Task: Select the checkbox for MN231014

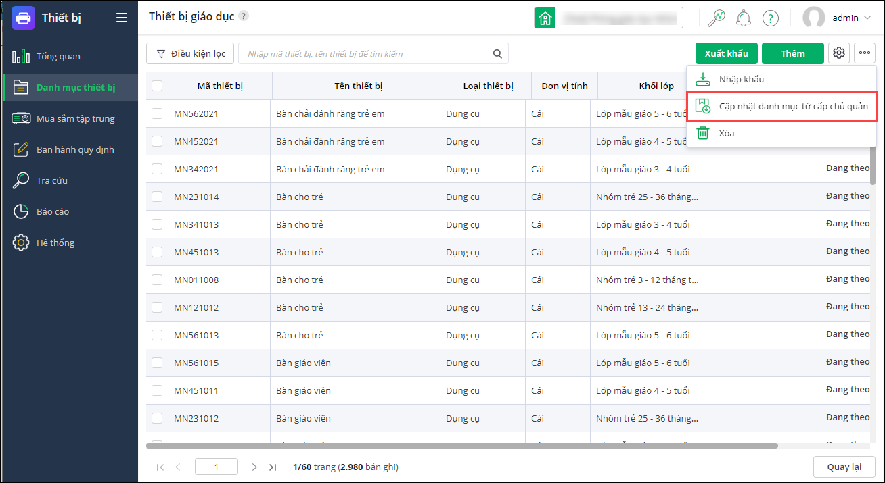Action: tap(157, 197)
